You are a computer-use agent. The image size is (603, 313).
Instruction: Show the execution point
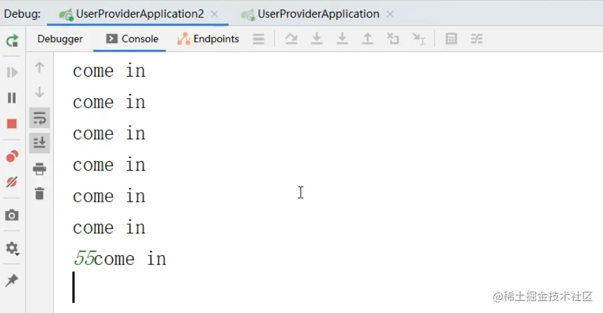coord(291,39)
